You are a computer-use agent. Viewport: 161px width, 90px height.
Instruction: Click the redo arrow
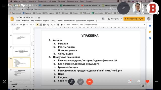21,25
